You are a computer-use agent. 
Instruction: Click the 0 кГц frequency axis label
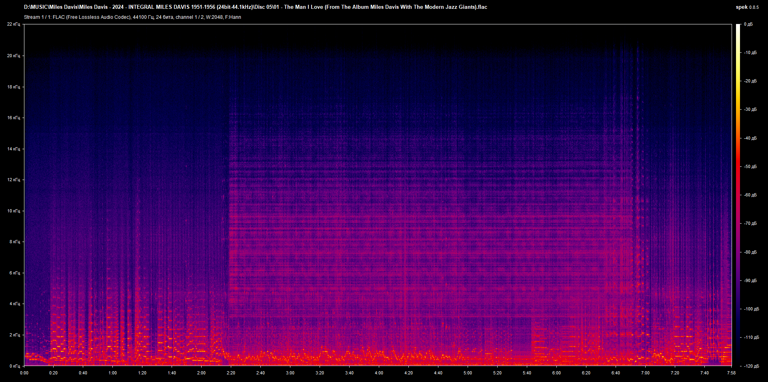15,366
